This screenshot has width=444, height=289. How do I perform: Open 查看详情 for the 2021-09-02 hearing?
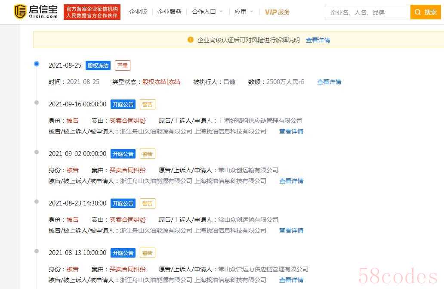click(291, 181)
